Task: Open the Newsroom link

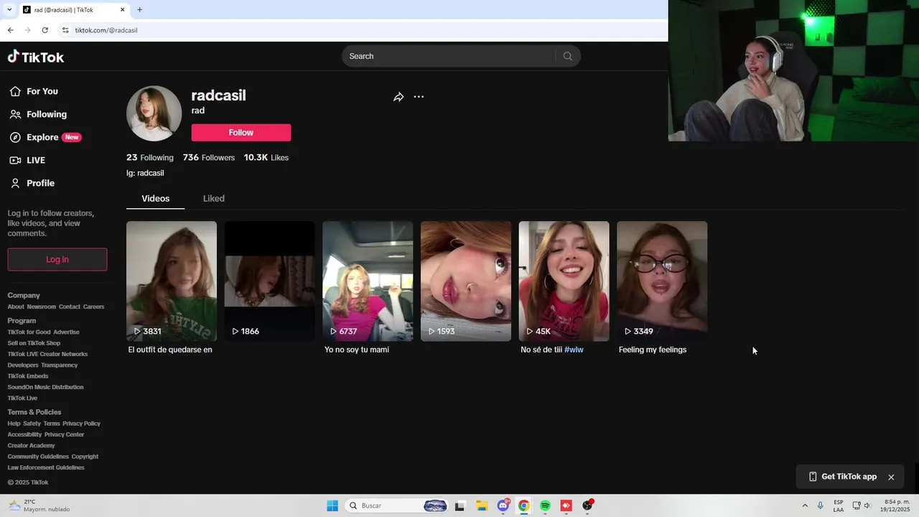Action: (x=42, y=307)
